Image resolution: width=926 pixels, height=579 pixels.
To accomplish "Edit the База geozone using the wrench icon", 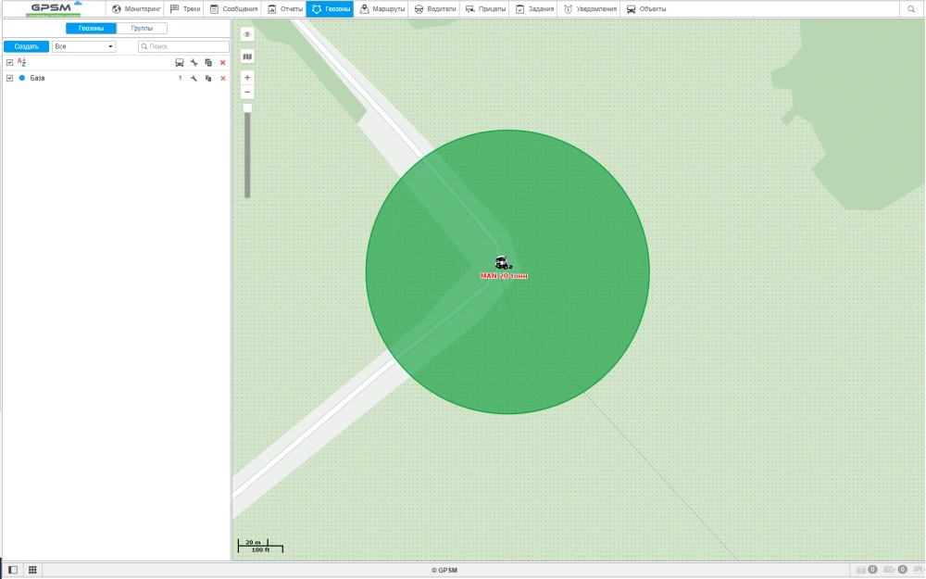I will pyautogui.click(x=194, y=78).
